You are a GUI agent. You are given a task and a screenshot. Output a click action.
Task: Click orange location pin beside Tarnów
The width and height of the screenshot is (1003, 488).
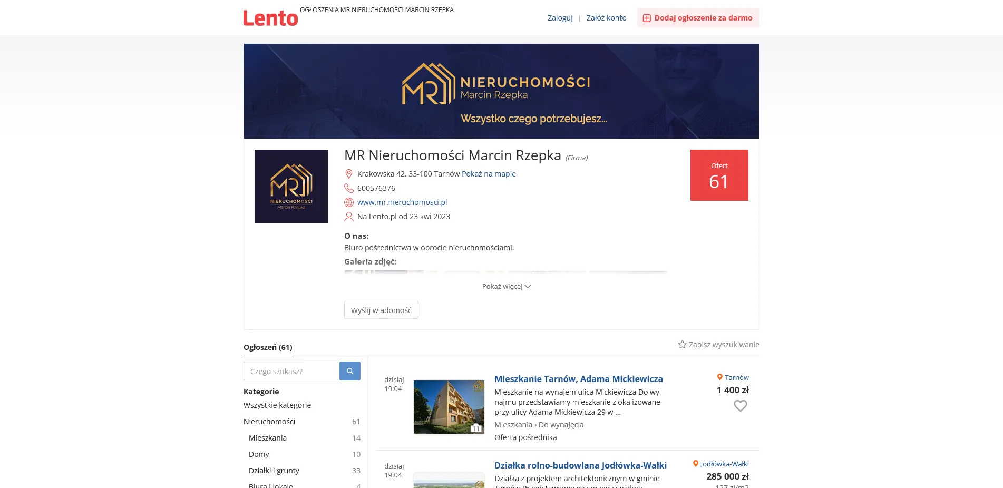click(719, 377)
